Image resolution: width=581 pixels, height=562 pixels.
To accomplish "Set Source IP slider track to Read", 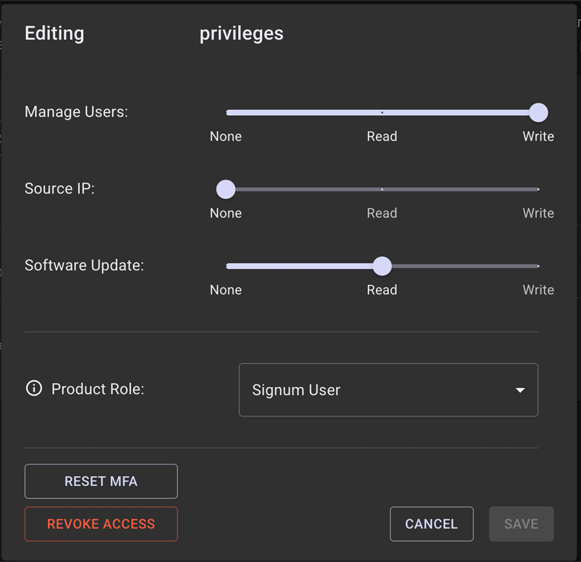I will (x=382, y=190).
